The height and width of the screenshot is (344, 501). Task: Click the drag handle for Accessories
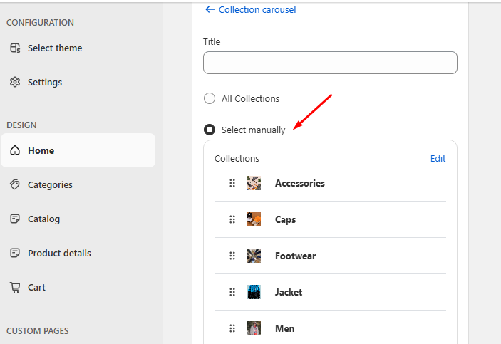click(232, 183)
